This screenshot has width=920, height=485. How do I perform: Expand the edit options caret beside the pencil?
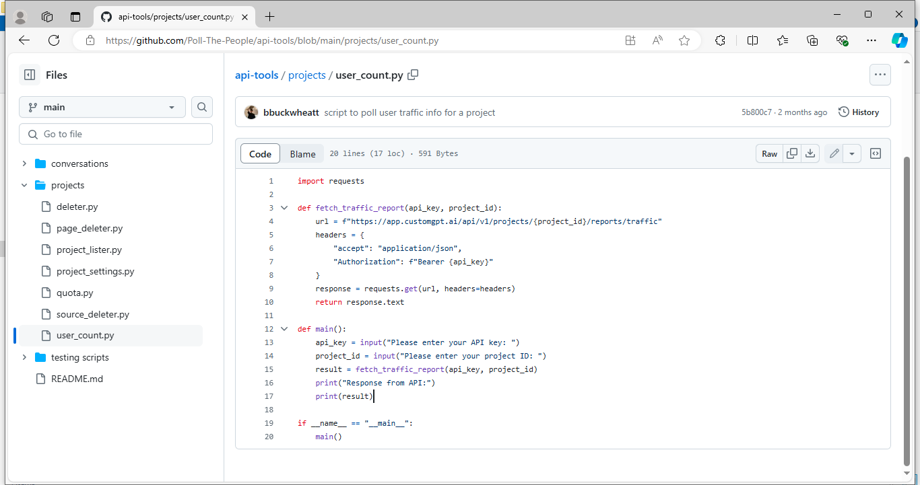click(852, 153)
